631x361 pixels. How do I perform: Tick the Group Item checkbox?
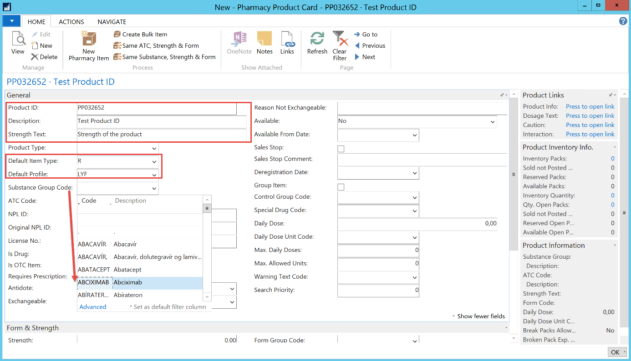341,186
